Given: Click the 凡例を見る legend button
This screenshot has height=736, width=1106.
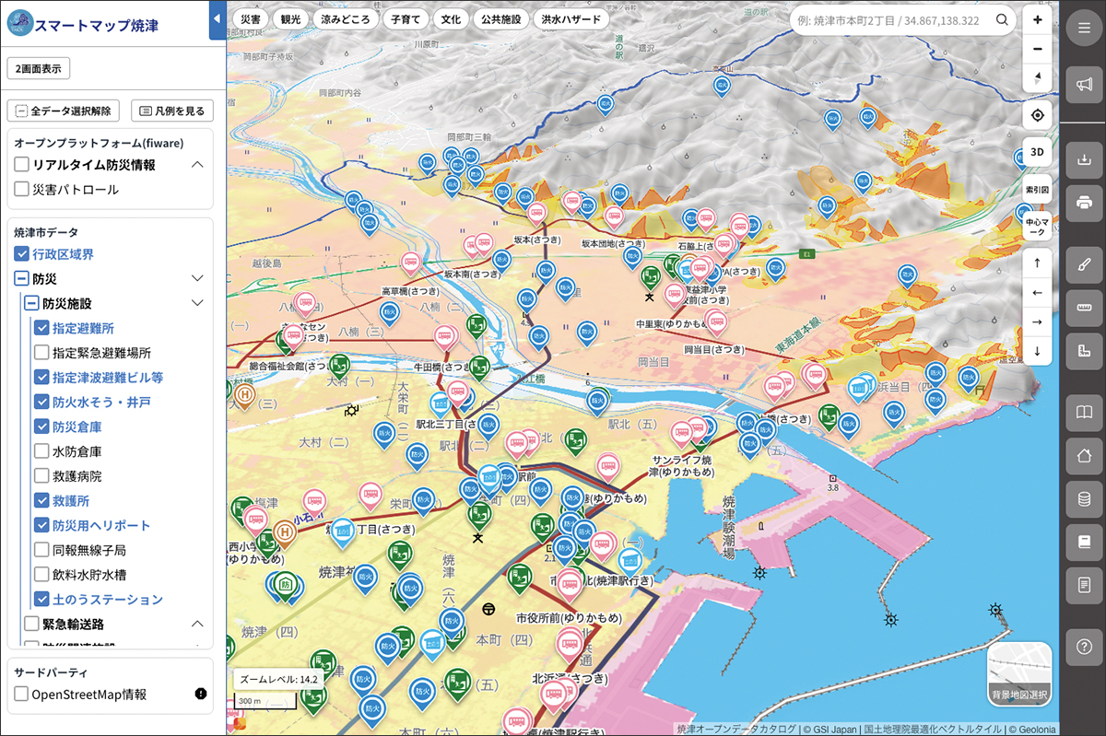Looking at the screenshot, I should tap(172, 111).
